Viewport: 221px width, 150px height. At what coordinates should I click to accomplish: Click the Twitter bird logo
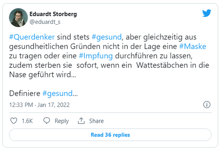point(207,13)
